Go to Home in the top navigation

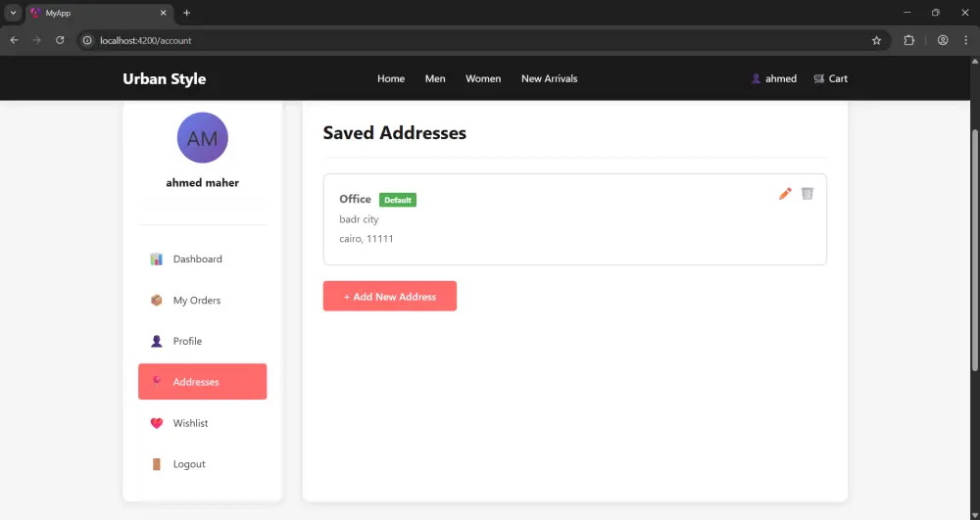391,78
